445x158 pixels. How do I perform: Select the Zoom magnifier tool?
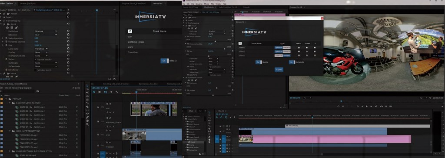[87, 124]
